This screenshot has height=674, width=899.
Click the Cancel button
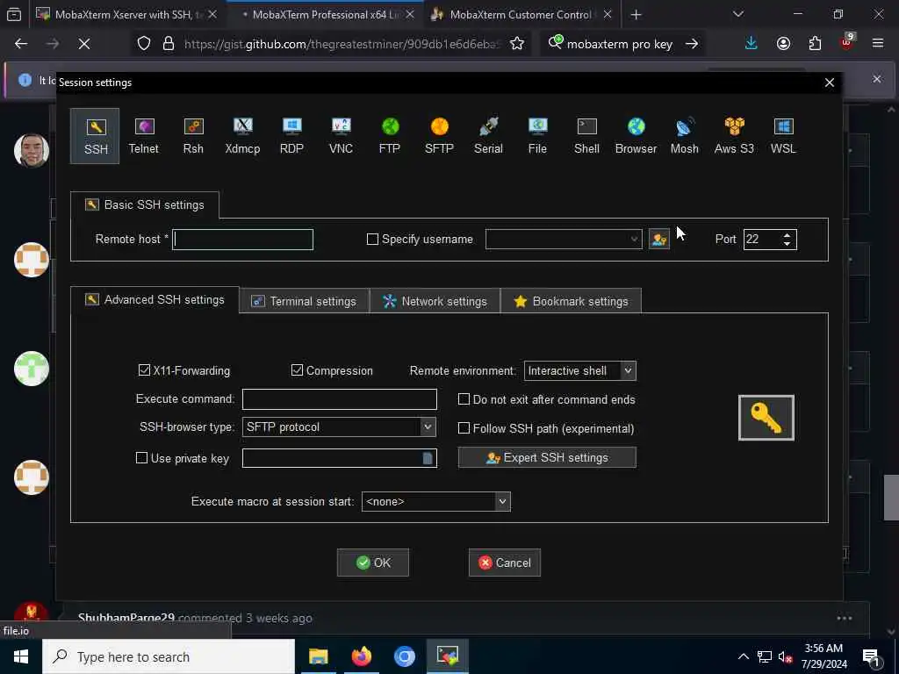click(505, 563)
